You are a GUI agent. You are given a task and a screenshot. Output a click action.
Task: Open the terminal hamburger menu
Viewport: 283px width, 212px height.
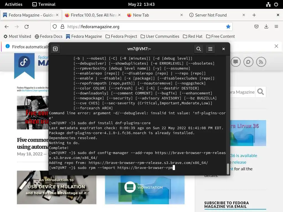coord(210,49)
